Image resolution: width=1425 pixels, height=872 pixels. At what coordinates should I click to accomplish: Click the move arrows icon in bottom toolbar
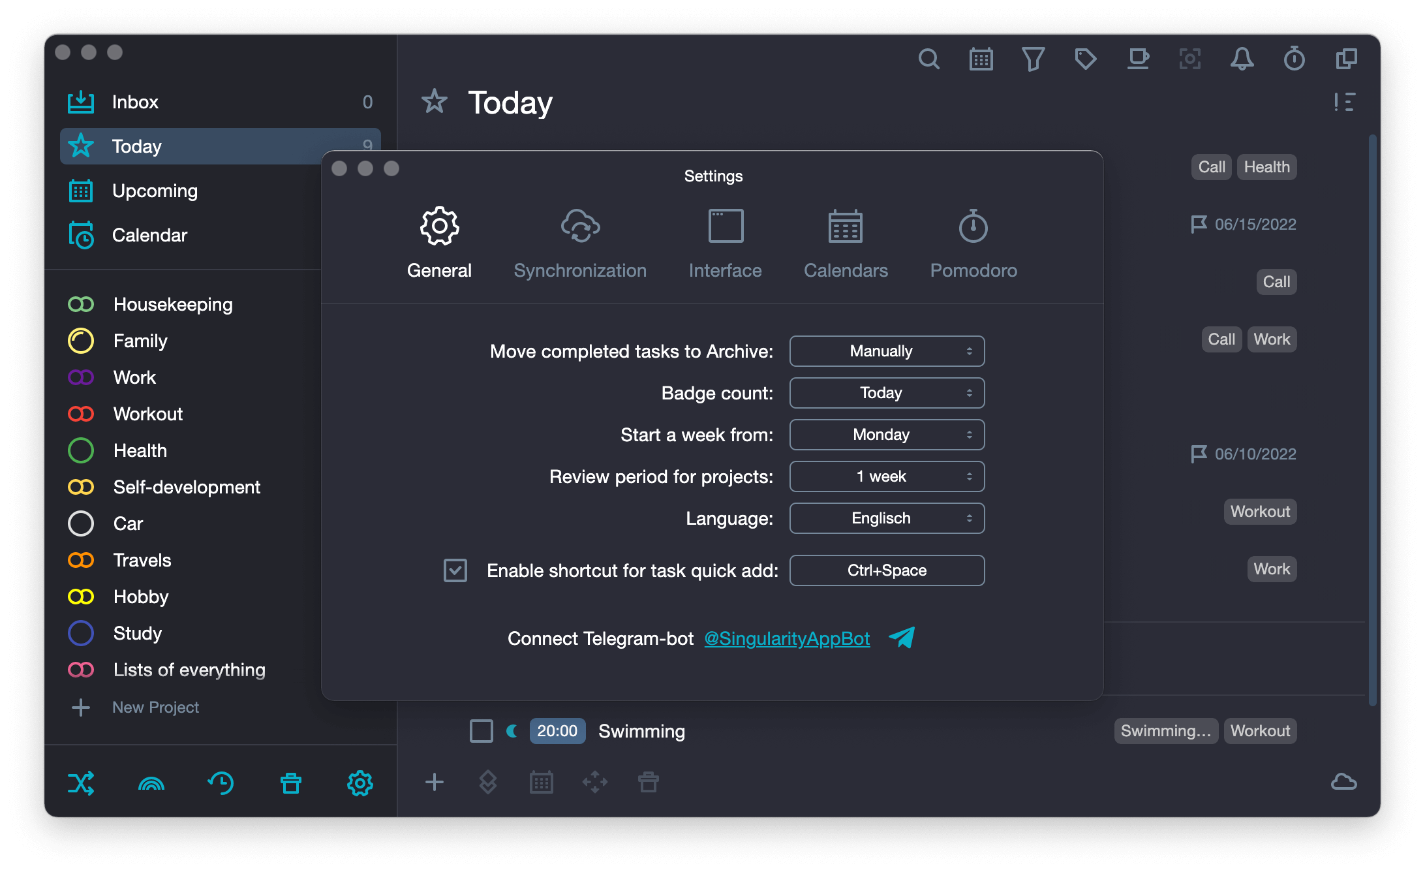595,782
